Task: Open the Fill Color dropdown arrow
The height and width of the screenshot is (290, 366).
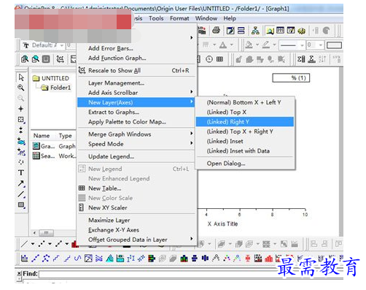Action: click(257, 45)
